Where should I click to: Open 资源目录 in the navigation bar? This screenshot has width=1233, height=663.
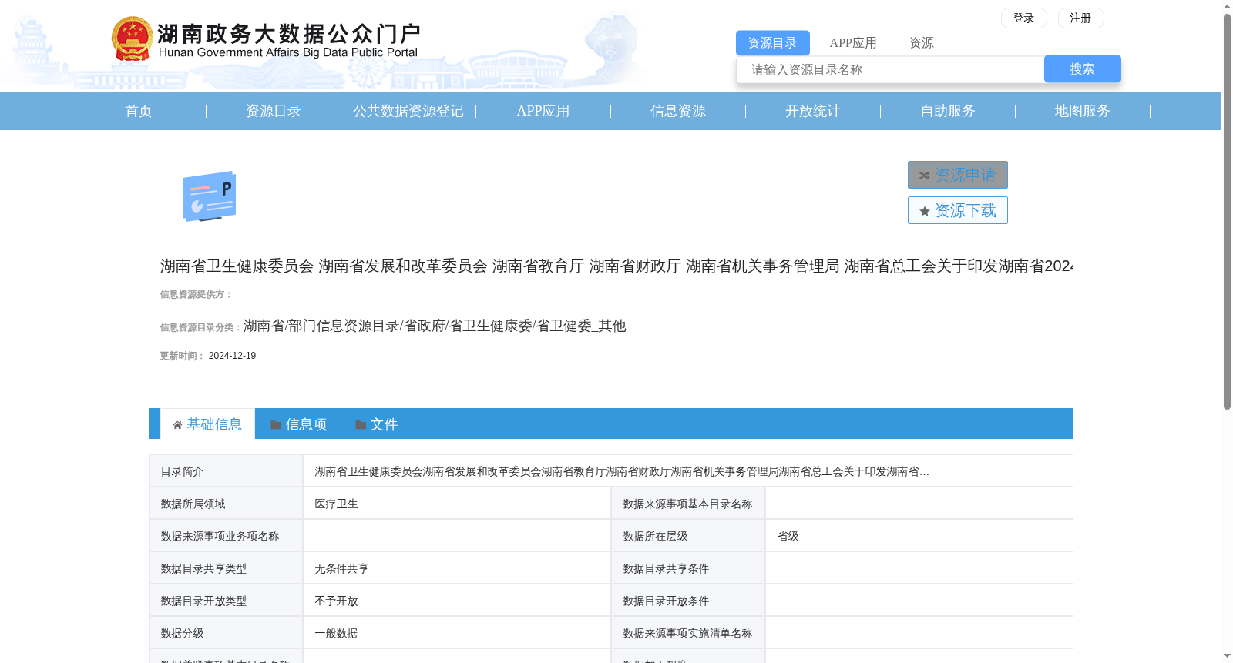(274, 111)
